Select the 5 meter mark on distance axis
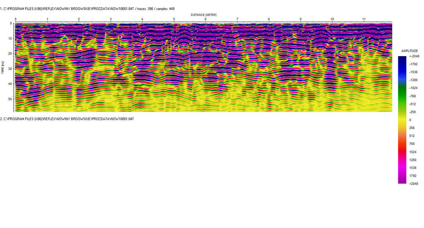This screenshot has width=424, height=228. pyautogui.click(x=174, y=19)
